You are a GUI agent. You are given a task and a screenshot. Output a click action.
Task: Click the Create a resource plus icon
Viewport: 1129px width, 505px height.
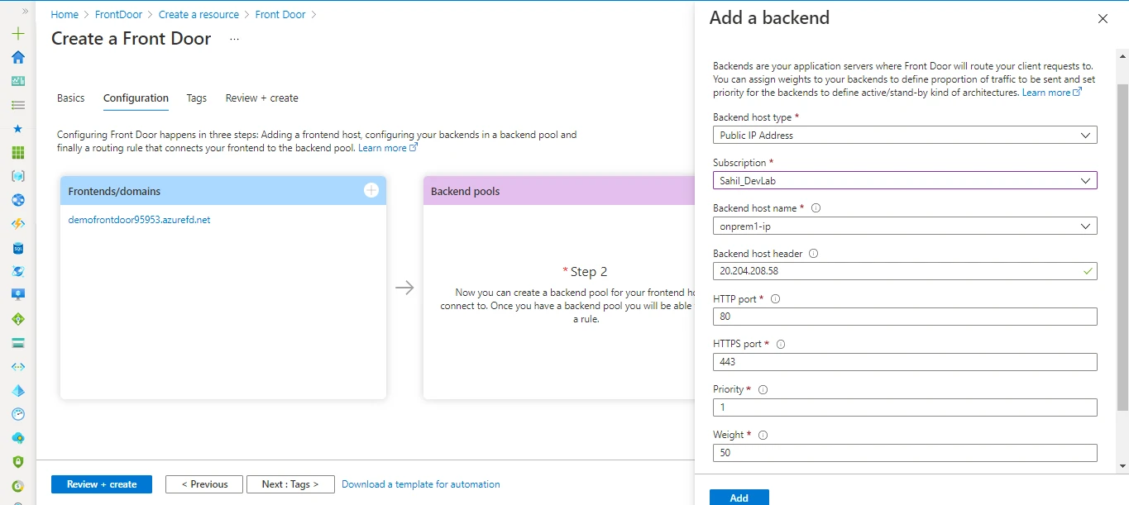coord(18,34)
